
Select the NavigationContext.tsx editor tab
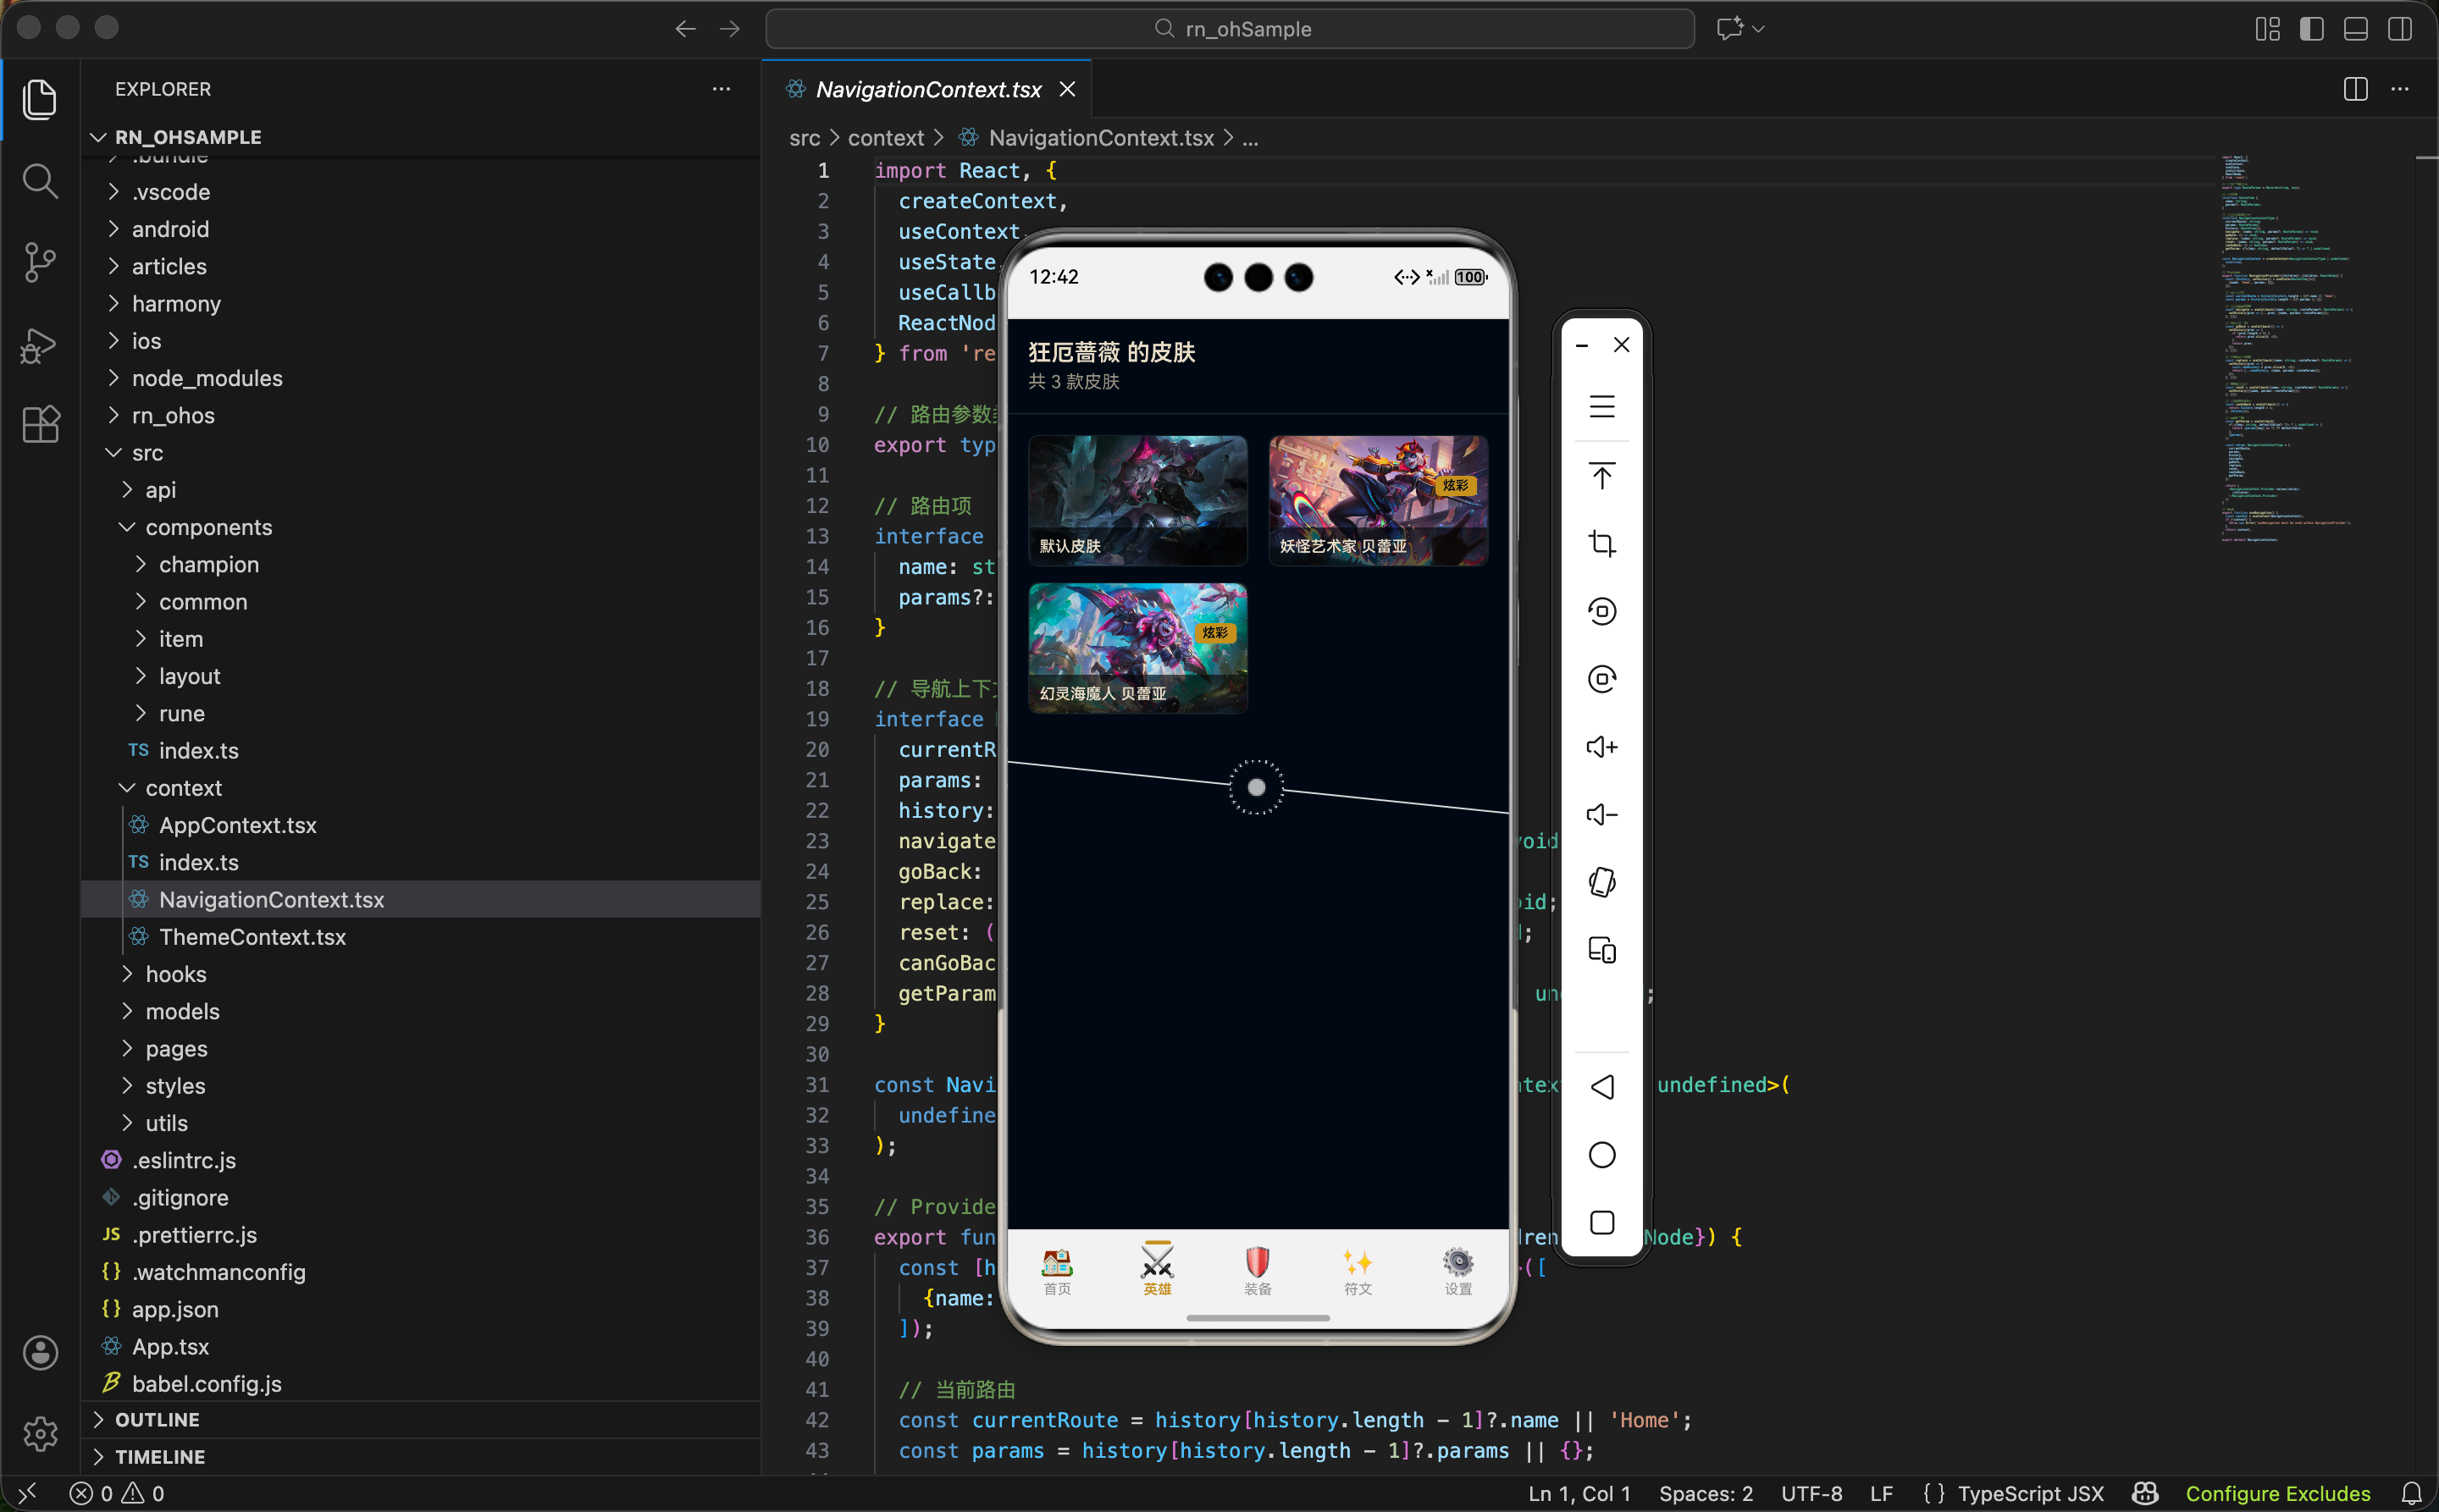pyautogui.click(x=927, y=89)
